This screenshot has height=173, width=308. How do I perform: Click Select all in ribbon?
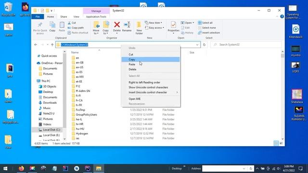point(205,23)
